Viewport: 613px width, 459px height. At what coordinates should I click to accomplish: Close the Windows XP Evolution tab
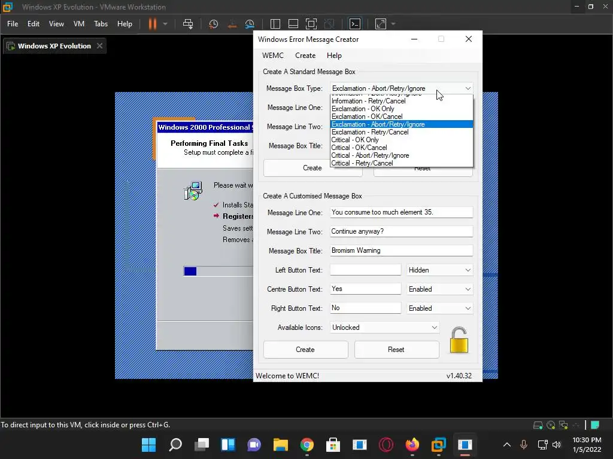click(x=100, y=46)
